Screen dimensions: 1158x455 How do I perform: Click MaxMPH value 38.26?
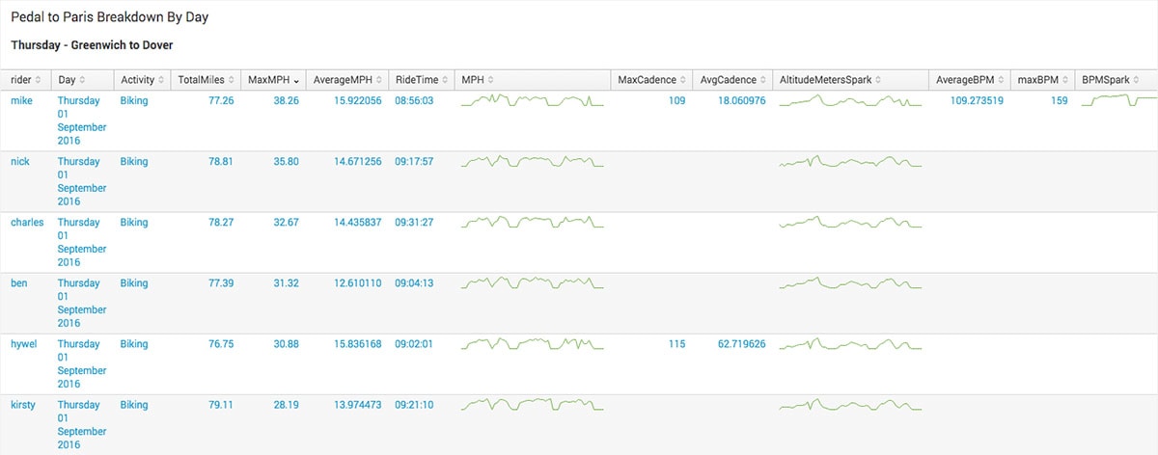pyautogui.click(x=287, y=100)
